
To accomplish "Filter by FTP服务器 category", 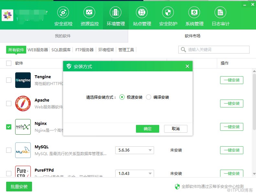I will pos(84,50).
